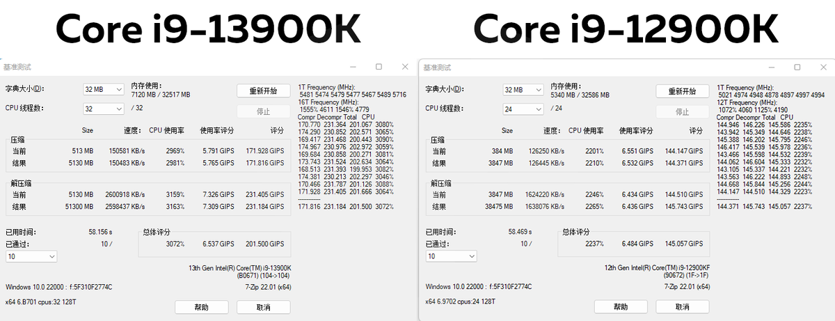Click 重新开始 in the i9-13900K window

(x=263, y=91)
